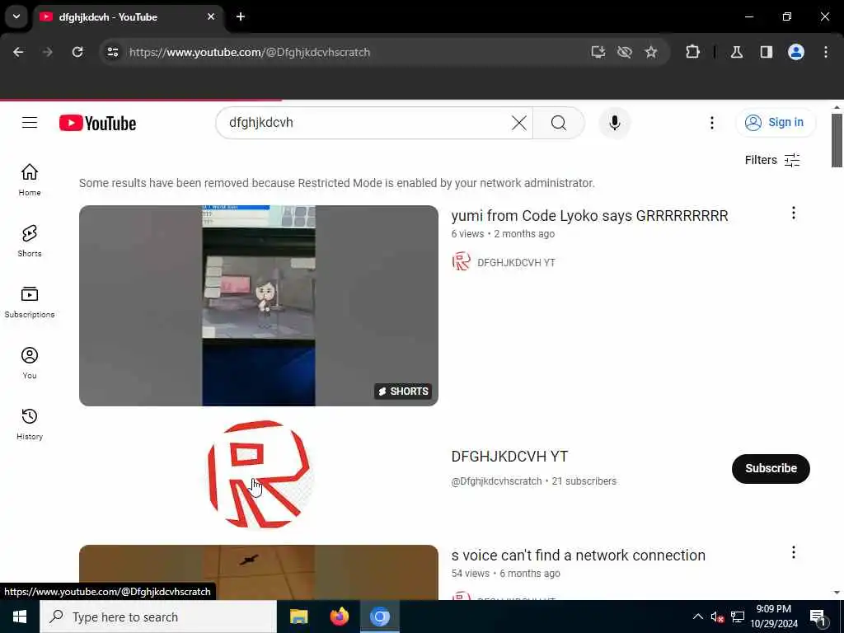Go to Home in sidebar
Screen dimensions: 844x633
[x=30, y=180]
